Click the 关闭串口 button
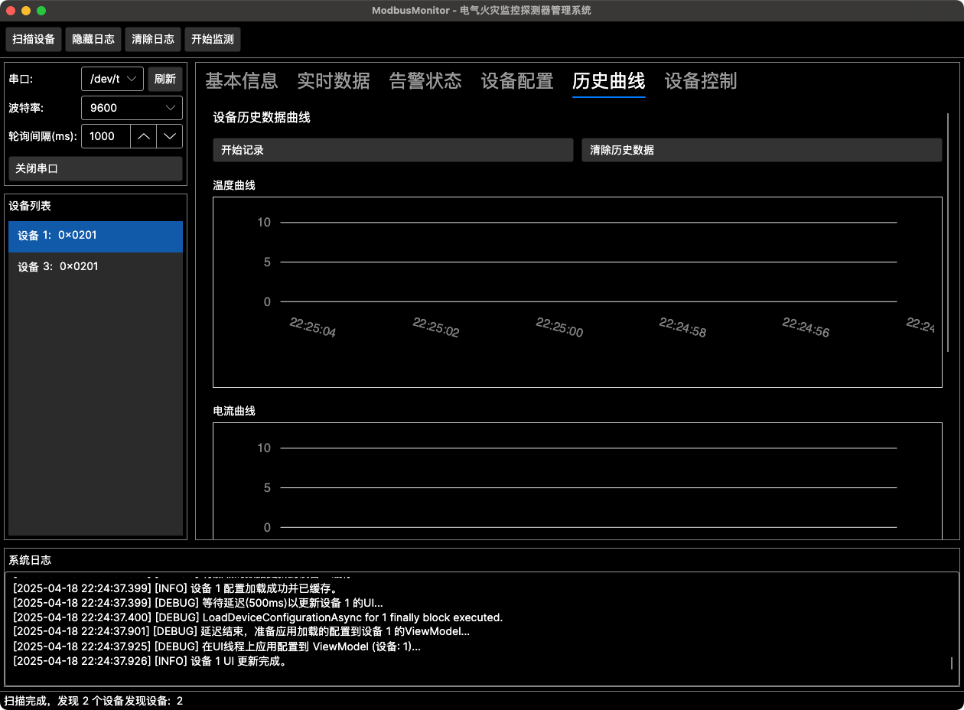 click(x=96, y=168)
